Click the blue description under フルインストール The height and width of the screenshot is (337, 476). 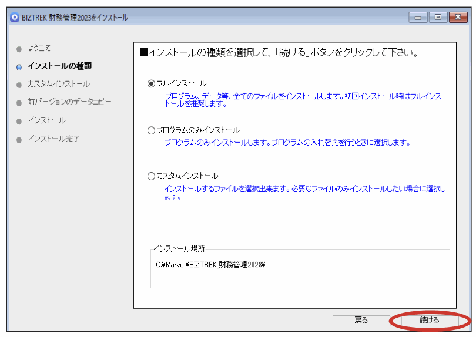tap(303, 100)
